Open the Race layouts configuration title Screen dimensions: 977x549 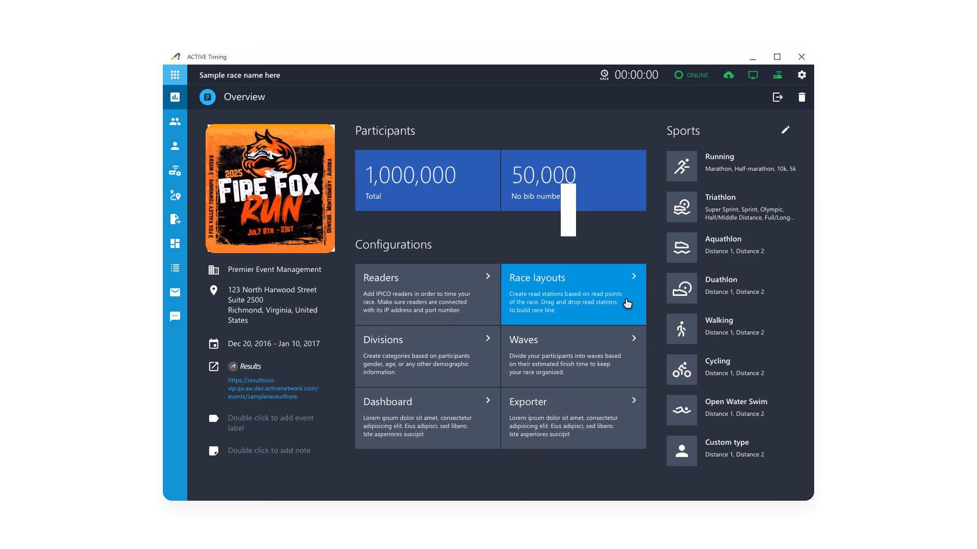tap(537, 278)
